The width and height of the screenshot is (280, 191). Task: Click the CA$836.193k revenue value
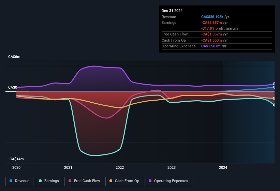[x=212, y=17]
